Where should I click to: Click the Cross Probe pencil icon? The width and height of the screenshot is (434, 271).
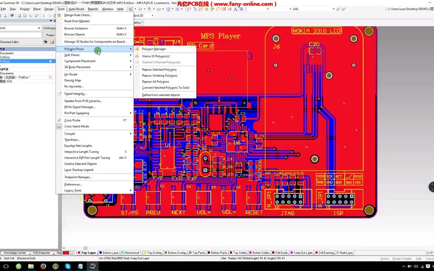[x=59, y=120]
